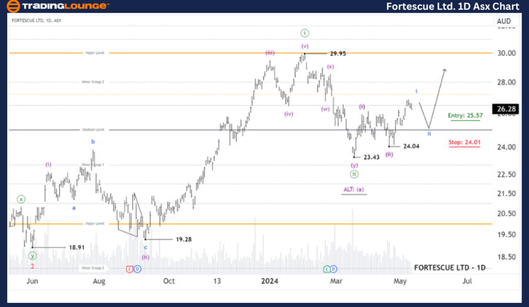The image size is (529, 307).
Task: Click the Jun date on time axis
Action: 32,281
